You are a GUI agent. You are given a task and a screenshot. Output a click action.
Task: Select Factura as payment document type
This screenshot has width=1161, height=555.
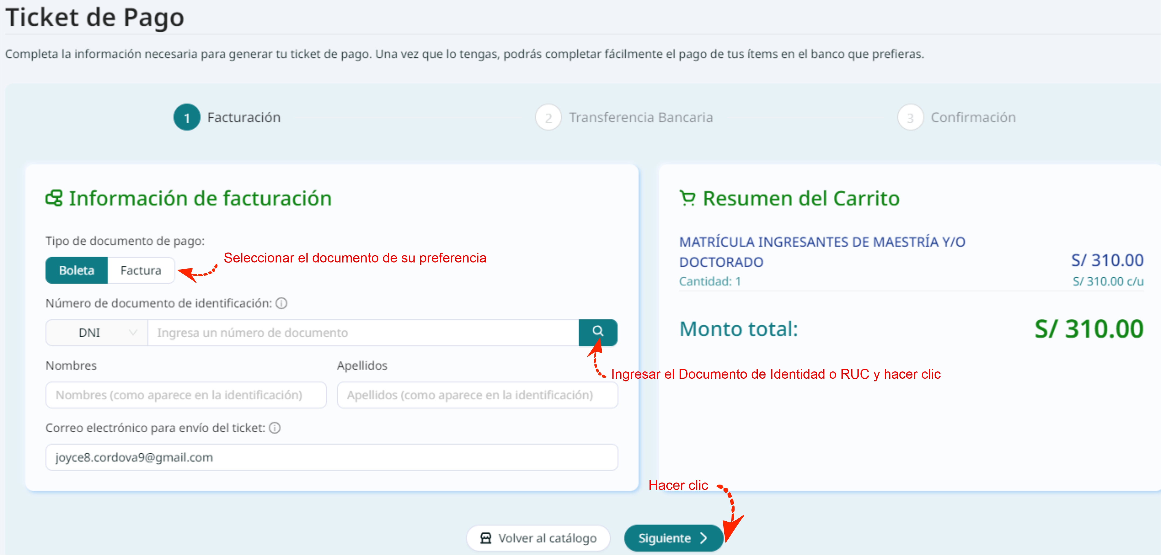coord(141,270)
